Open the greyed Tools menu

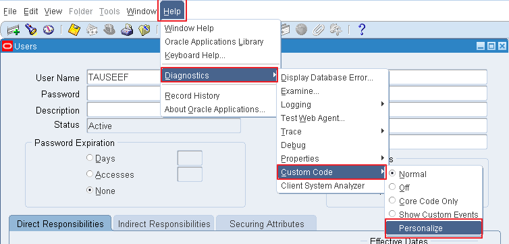[109, 11]
